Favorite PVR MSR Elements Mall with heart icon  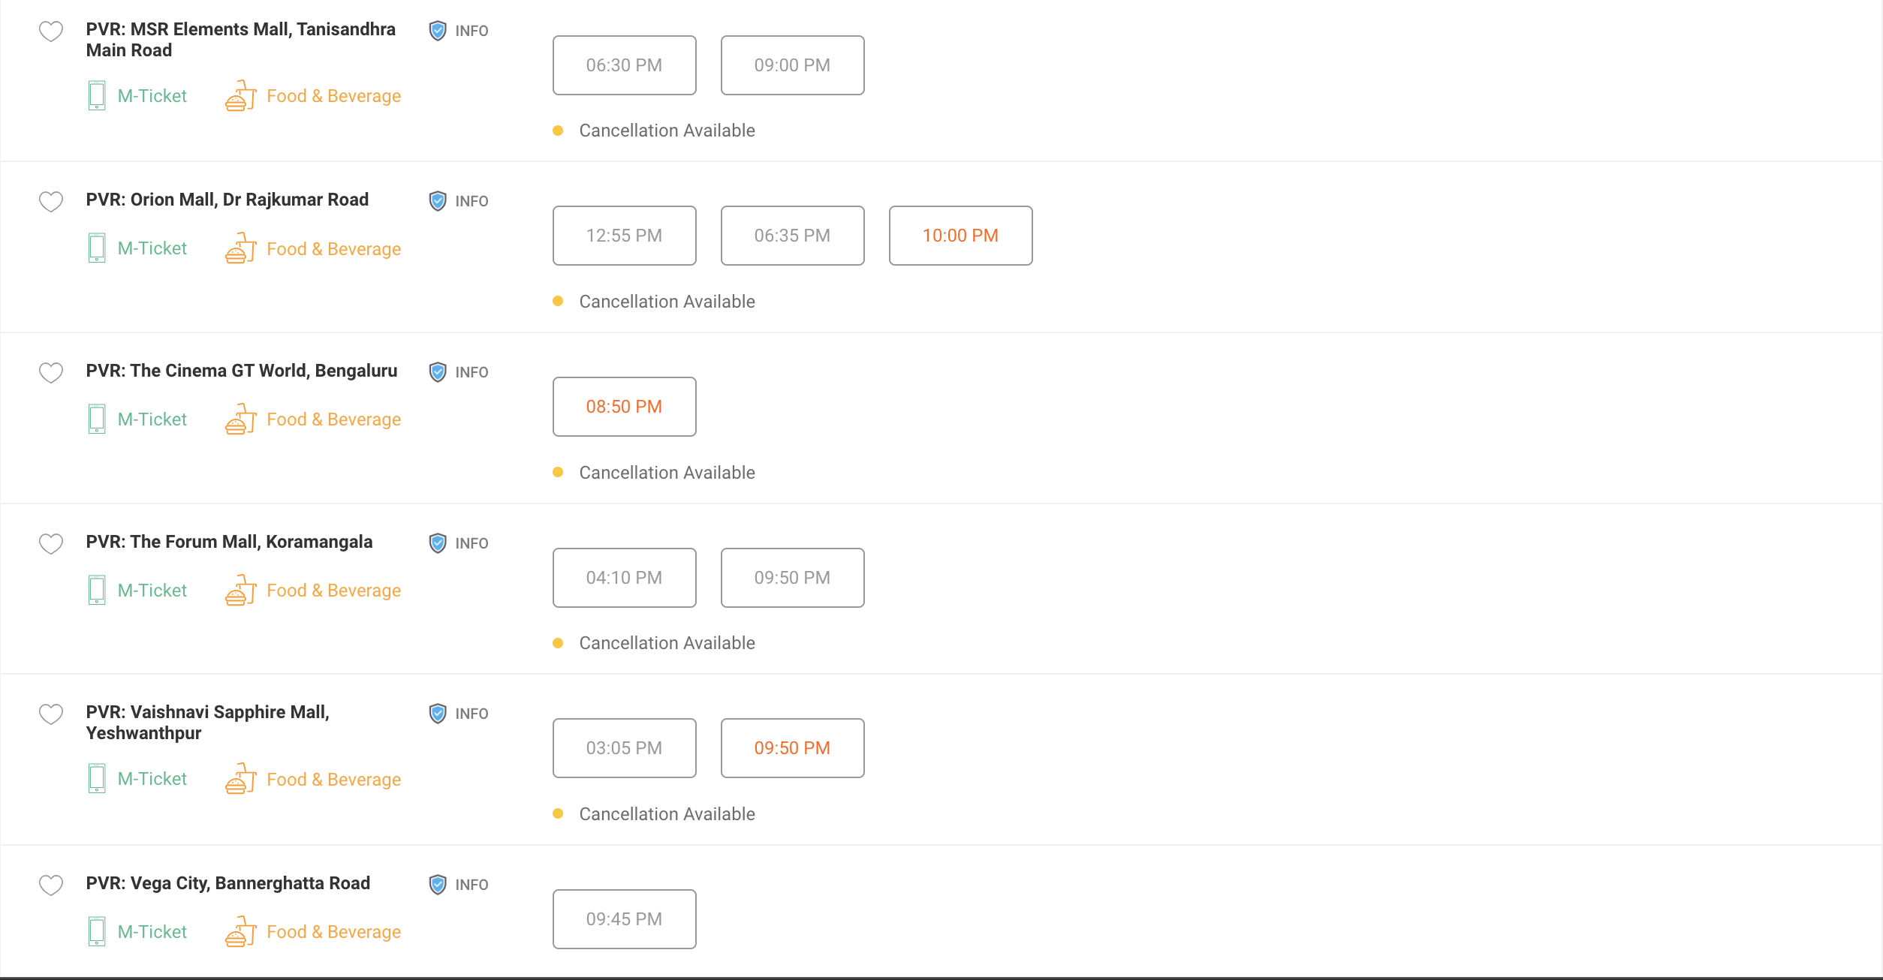(51, 32)
